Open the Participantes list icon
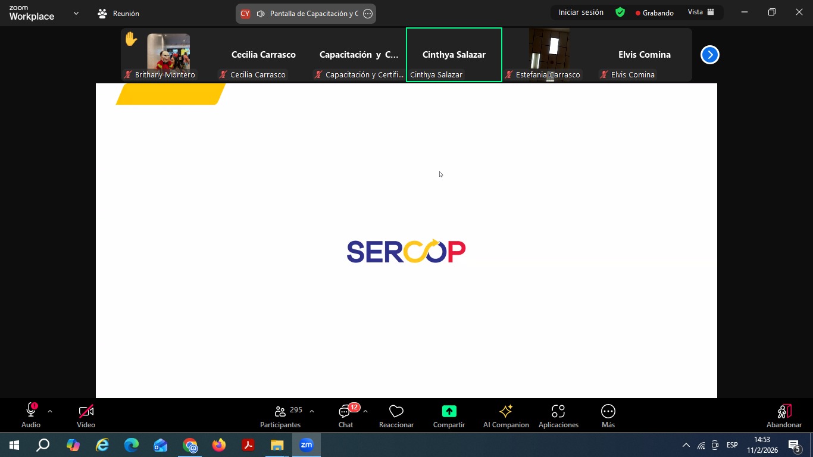The image size is (813, 457). (x=280, y=412)
